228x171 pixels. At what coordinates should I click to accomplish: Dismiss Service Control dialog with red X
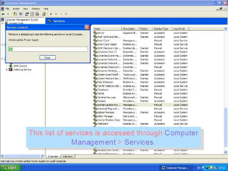point(87,27)
